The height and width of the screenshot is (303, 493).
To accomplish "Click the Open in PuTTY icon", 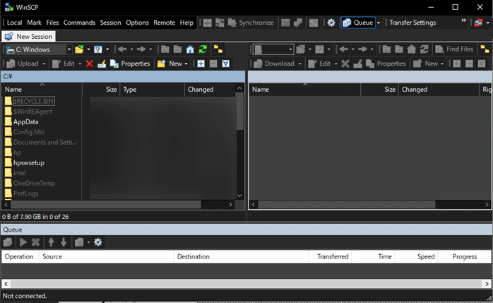I will [x=298, y=23].
